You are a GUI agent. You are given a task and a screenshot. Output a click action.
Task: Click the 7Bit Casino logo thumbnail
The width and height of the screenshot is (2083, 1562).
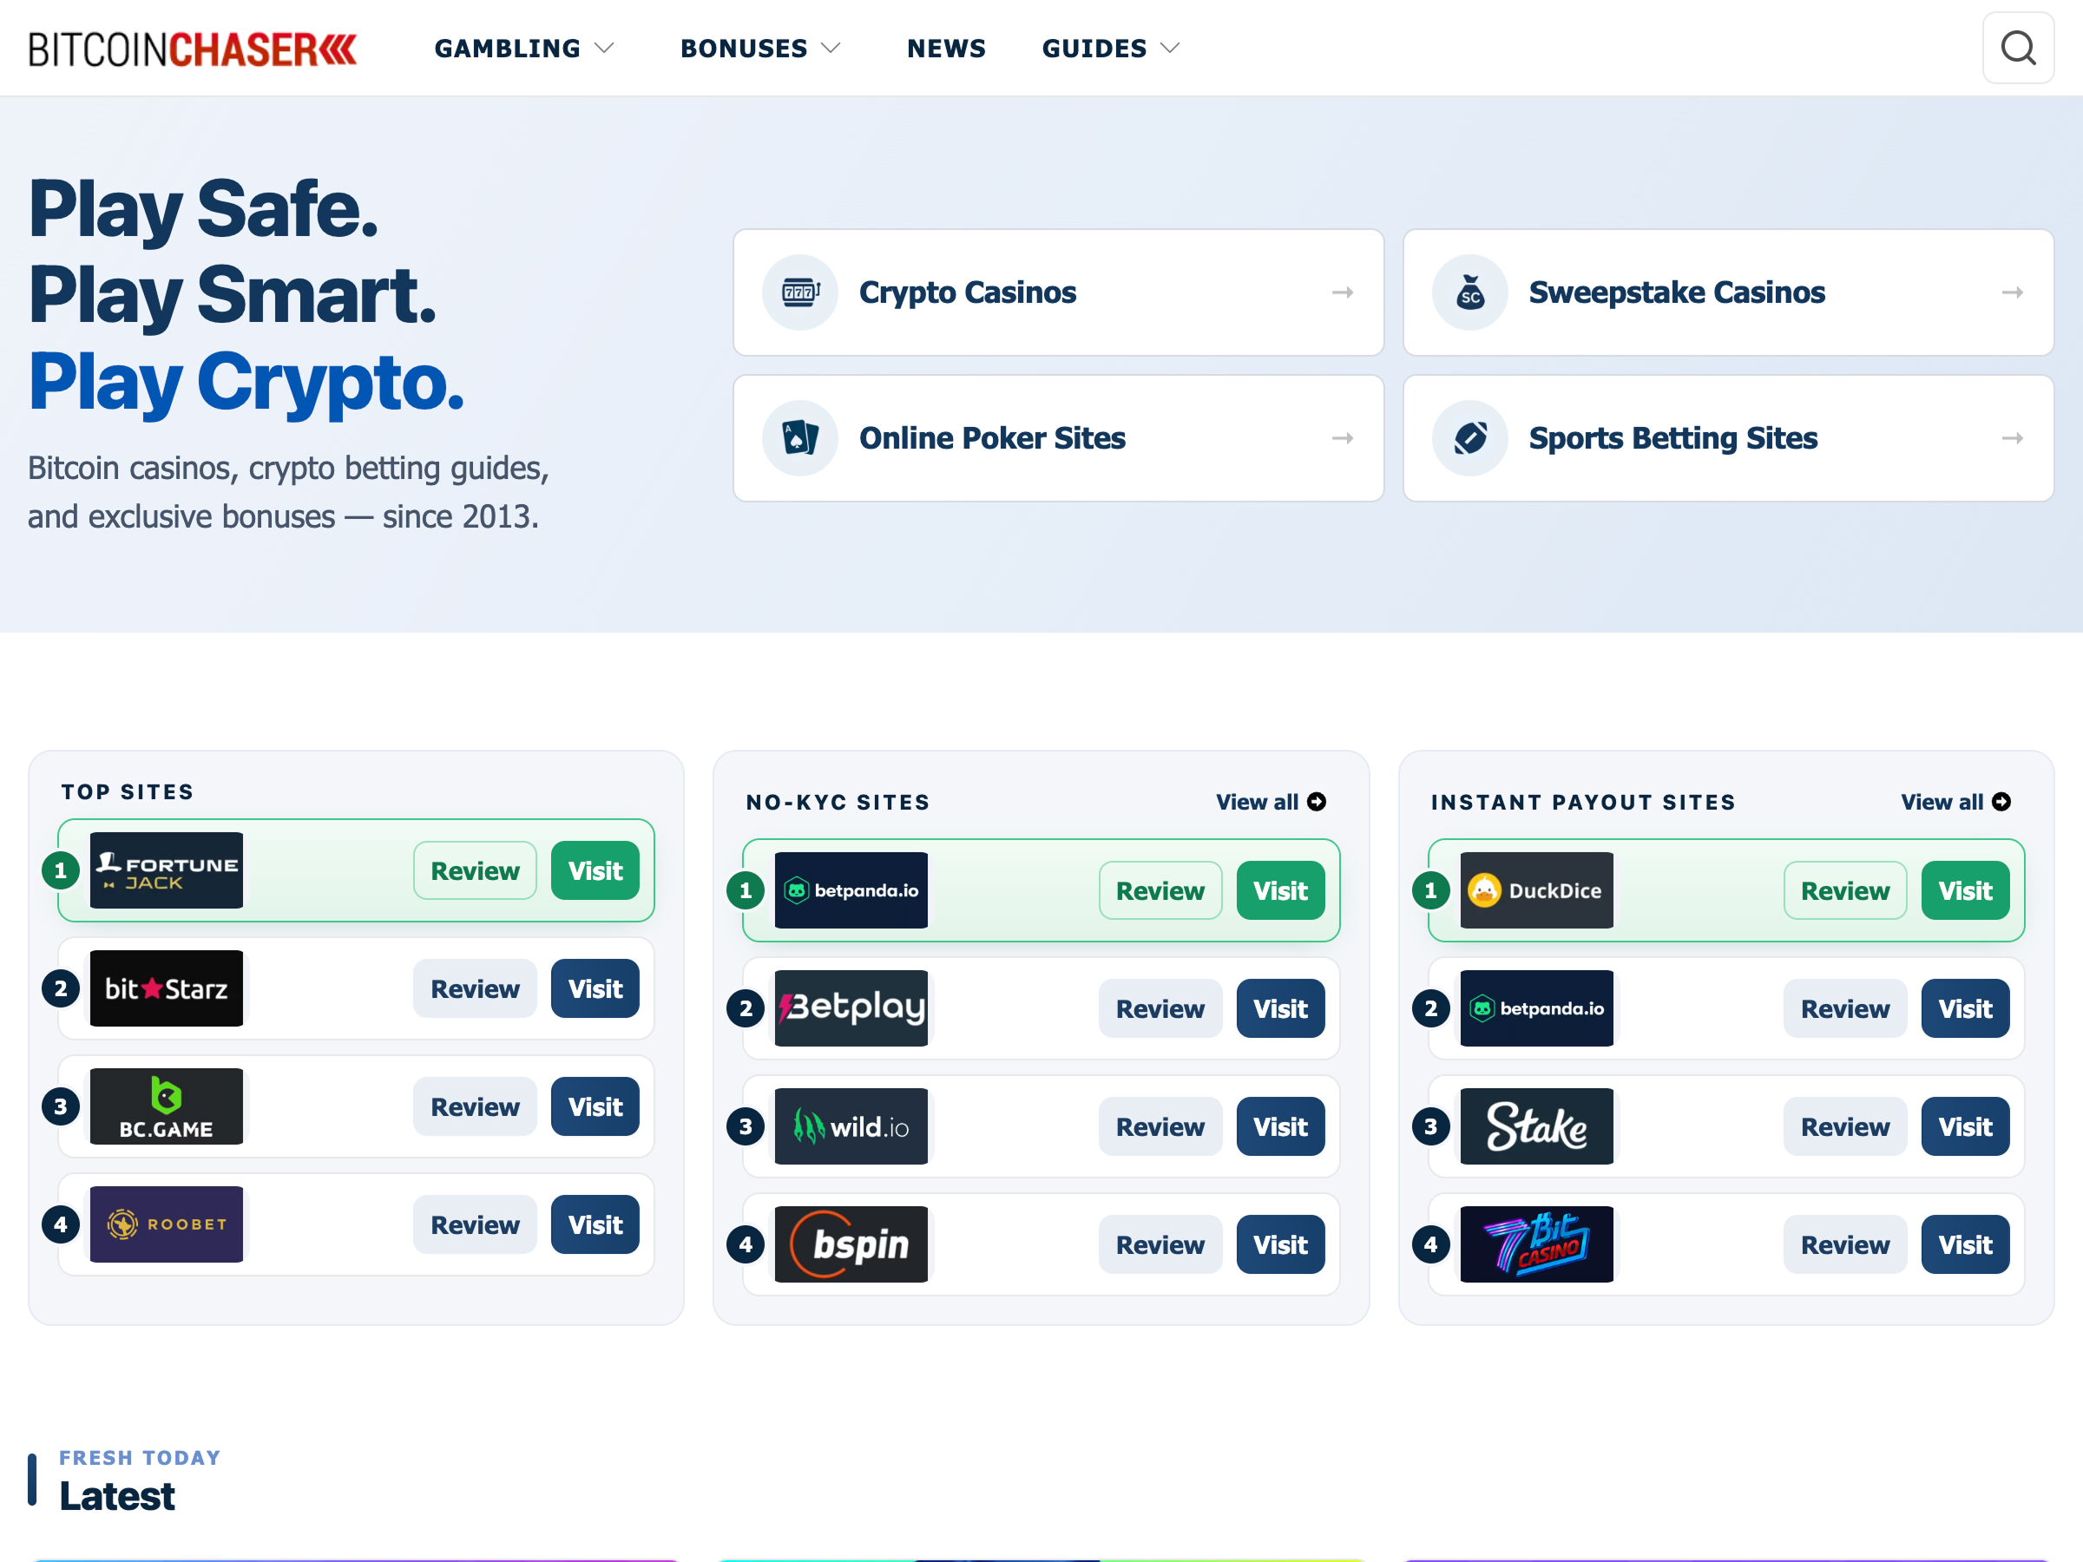1537,1244
